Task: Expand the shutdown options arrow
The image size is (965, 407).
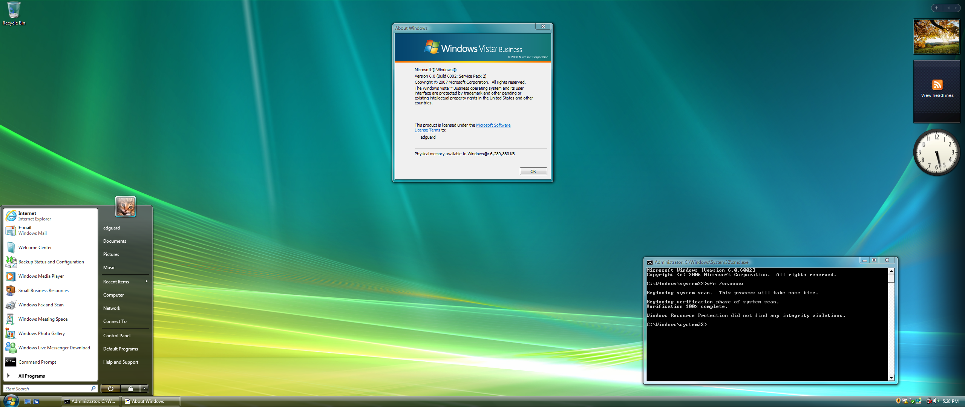Action: click(144, 389)
